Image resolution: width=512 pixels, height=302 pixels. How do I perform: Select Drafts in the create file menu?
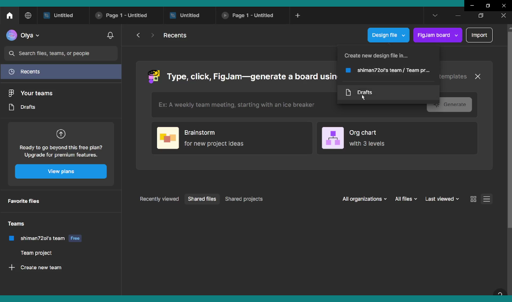(388, 93)
